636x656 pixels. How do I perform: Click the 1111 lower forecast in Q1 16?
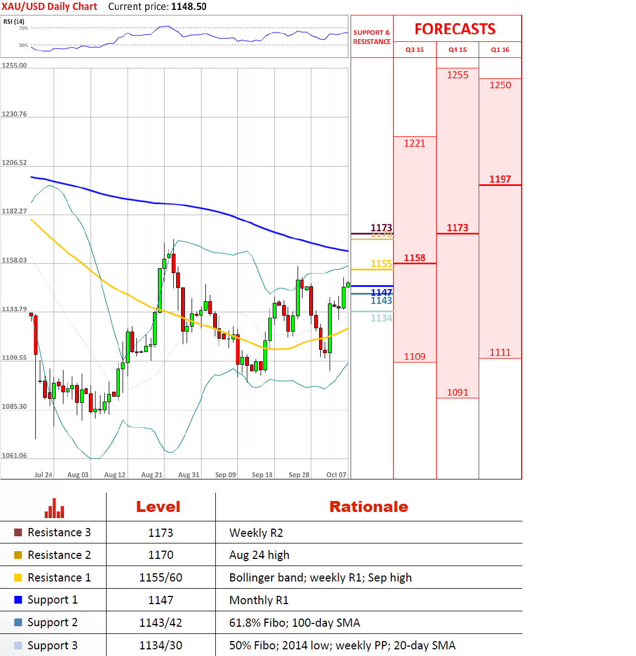[500, 352]
